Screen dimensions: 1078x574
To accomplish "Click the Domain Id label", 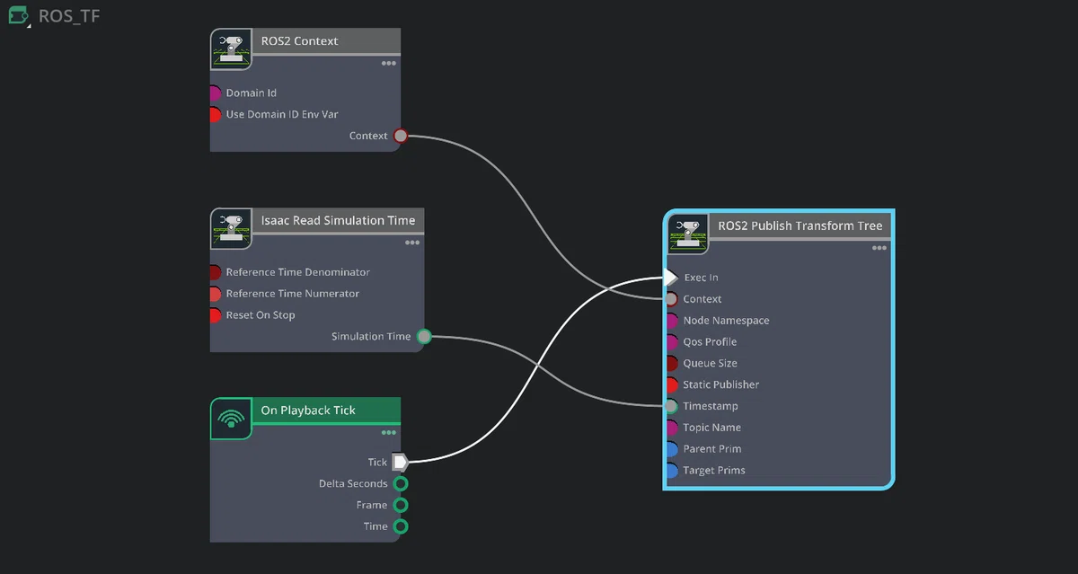I will point(252,93).
